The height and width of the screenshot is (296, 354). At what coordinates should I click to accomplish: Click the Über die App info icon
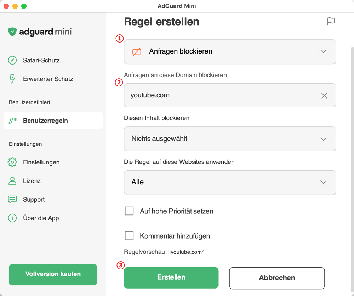coord(12,218)
